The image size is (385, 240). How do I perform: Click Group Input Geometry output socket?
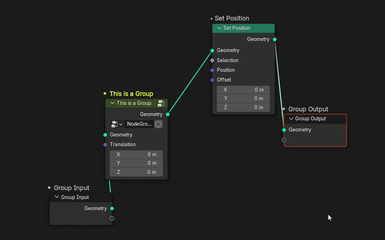point(112,209)
